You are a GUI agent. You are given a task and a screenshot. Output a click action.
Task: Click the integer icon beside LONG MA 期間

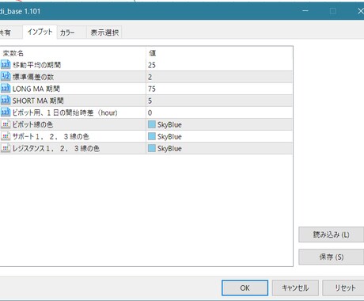pyautogui.click(x=6, y=89)
